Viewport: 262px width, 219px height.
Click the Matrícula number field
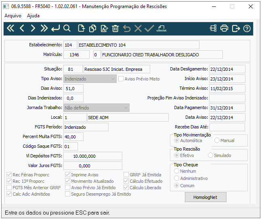tap(76, 55)
